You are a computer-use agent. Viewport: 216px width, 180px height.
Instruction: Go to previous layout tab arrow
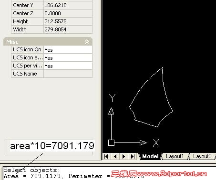(115, 156)
